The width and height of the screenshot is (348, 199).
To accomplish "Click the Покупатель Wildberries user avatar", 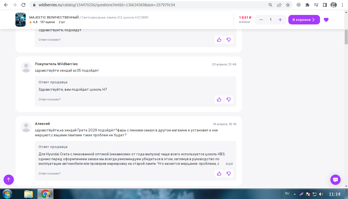I will click(x=26, y=67).
